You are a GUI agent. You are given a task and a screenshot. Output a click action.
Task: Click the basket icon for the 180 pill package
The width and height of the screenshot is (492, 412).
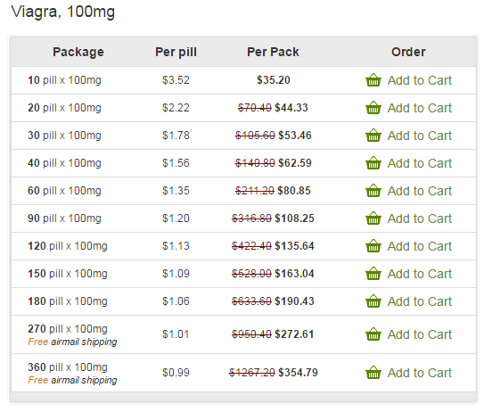click(x=373, y=301)
